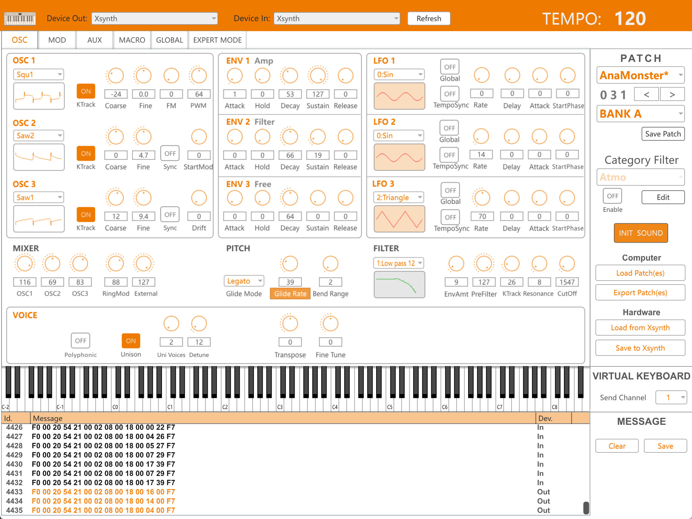Click the keyboard icon in the top-left corner

20,18
